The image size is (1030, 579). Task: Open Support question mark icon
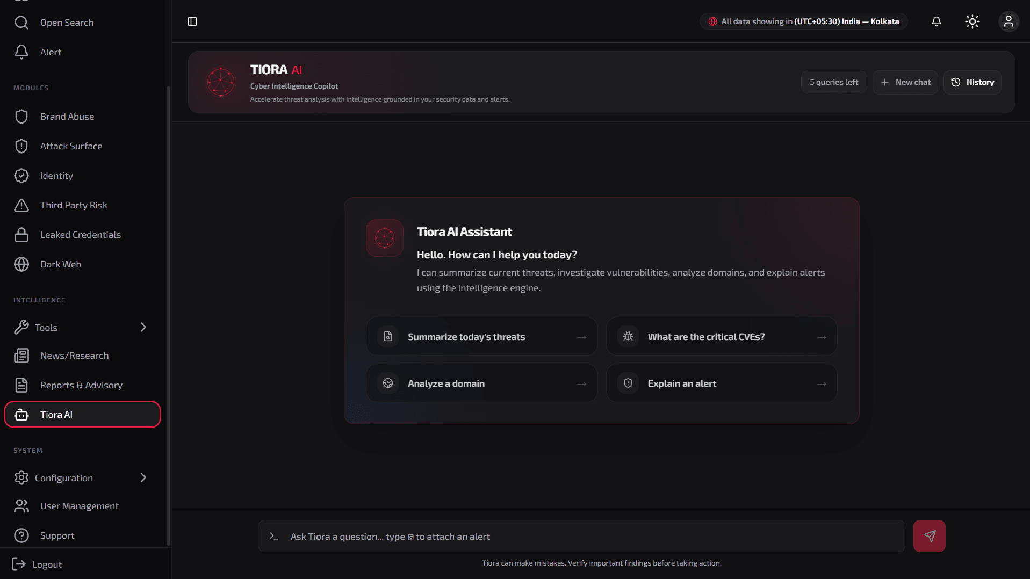[x=21, y=535]
